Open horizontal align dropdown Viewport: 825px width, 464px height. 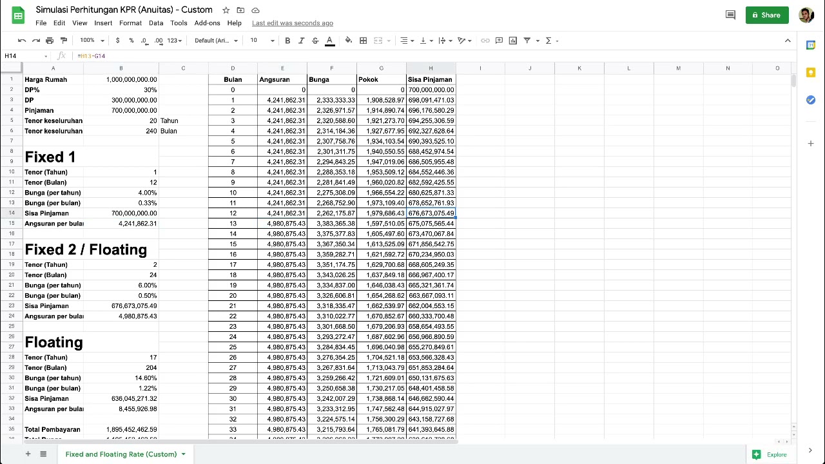[407, 41]
